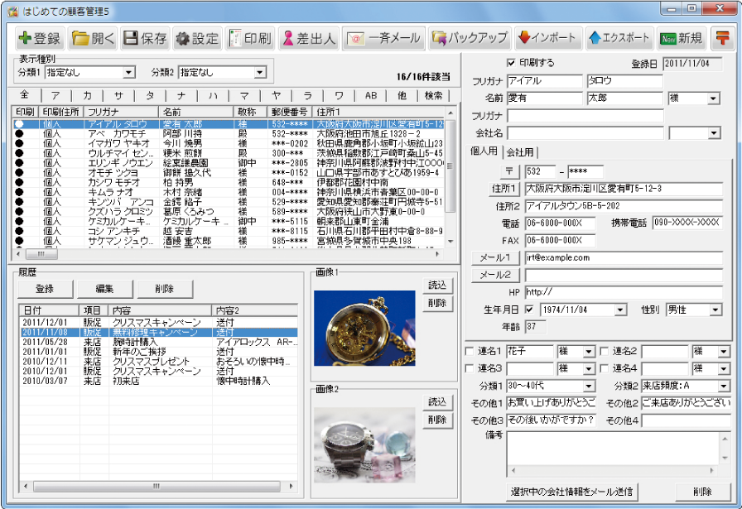Open settings with the 設定 gear icon
The width and height of the screenshot is (742, 509).
tap(197, 38)
